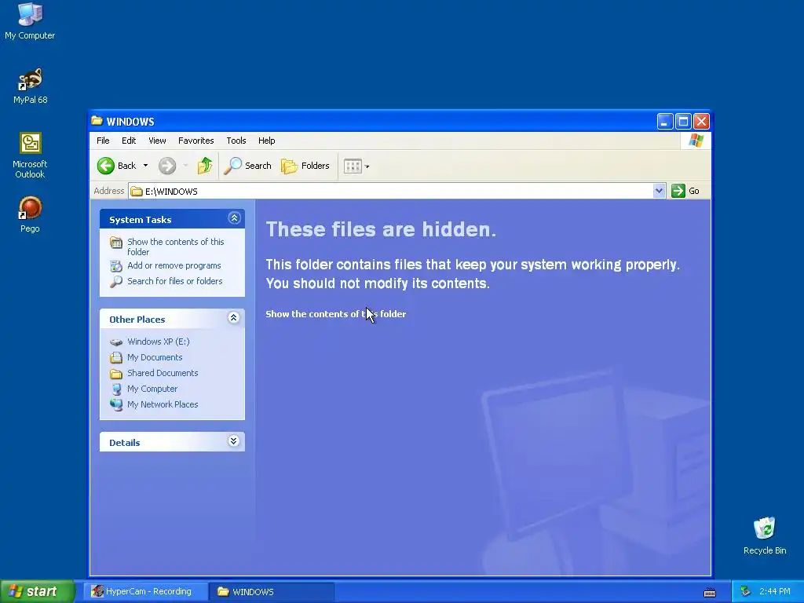Open the My Computer desktop icon

coord(30,20)
